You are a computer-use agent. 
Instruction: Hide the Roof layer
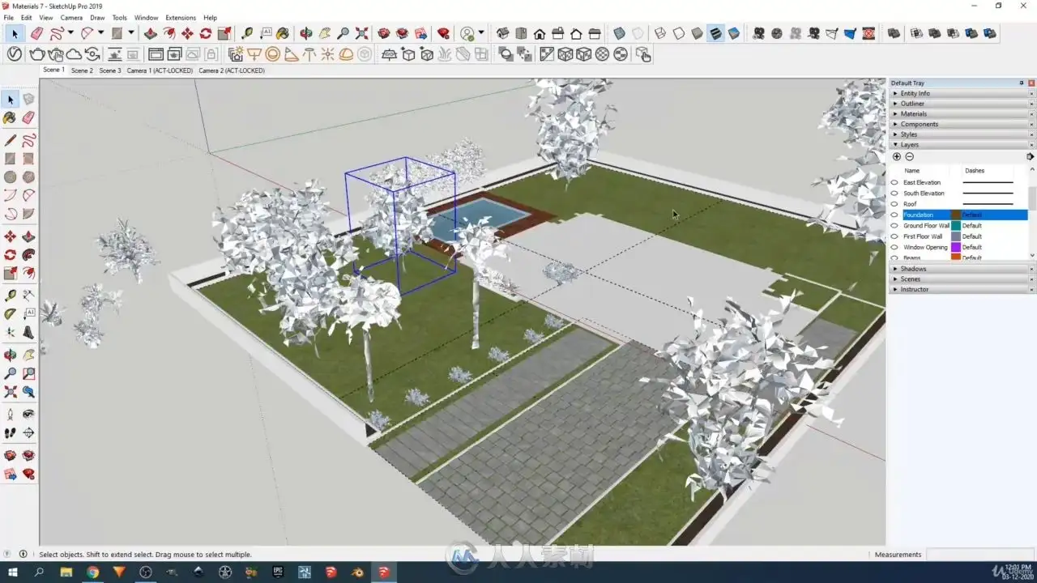[x=894, y=204]
